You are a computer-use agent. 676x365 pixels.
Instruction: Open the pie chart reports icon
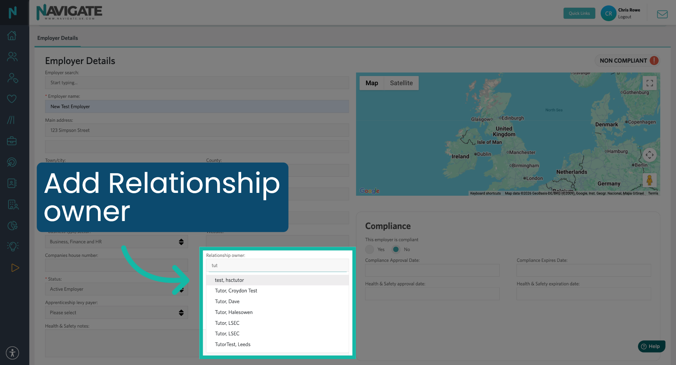point(12,226)
